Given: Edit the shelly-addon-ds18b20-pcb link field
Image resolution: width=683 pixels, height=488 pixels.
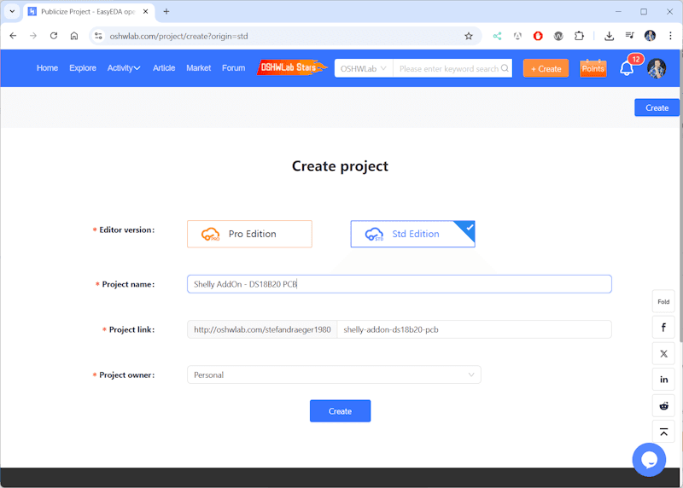Looking at the screenshot, I should pyautogui.click(x=475, y=329).
